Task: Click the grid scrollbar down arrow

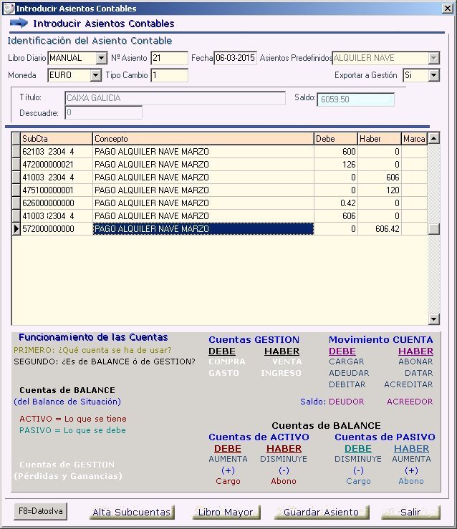Action: click(433, 319)
